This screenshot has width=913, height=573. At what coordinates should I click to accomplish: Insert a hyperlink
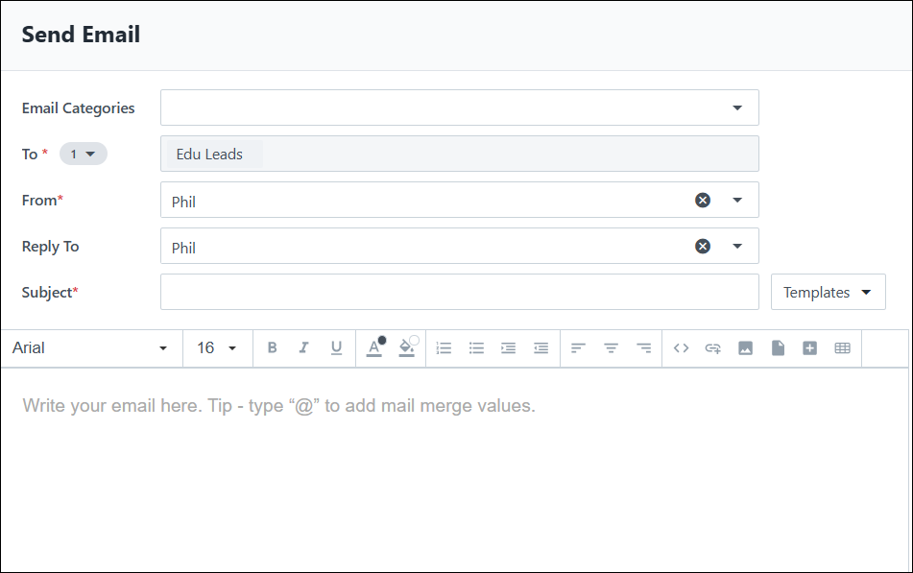point(714,347)
